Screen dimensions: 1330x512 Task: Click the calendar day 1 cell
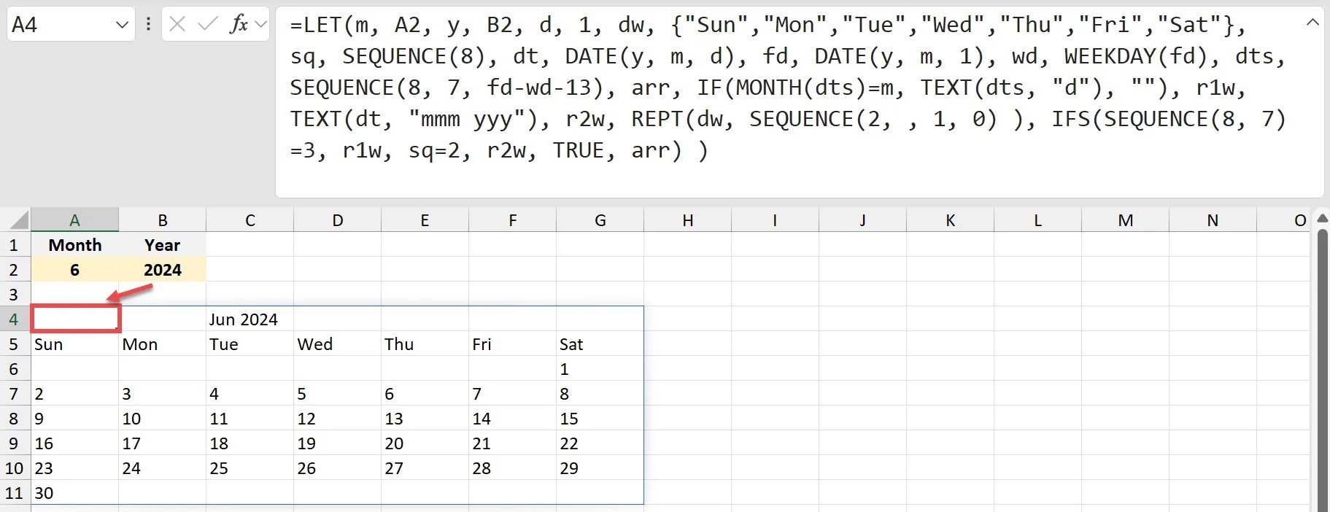[x=600, y=369]
